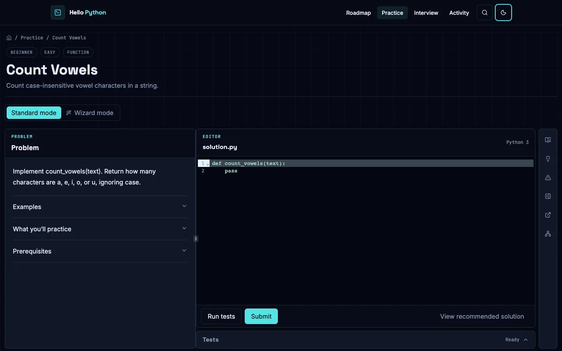Open the search icon button

[x=485, y=12]
